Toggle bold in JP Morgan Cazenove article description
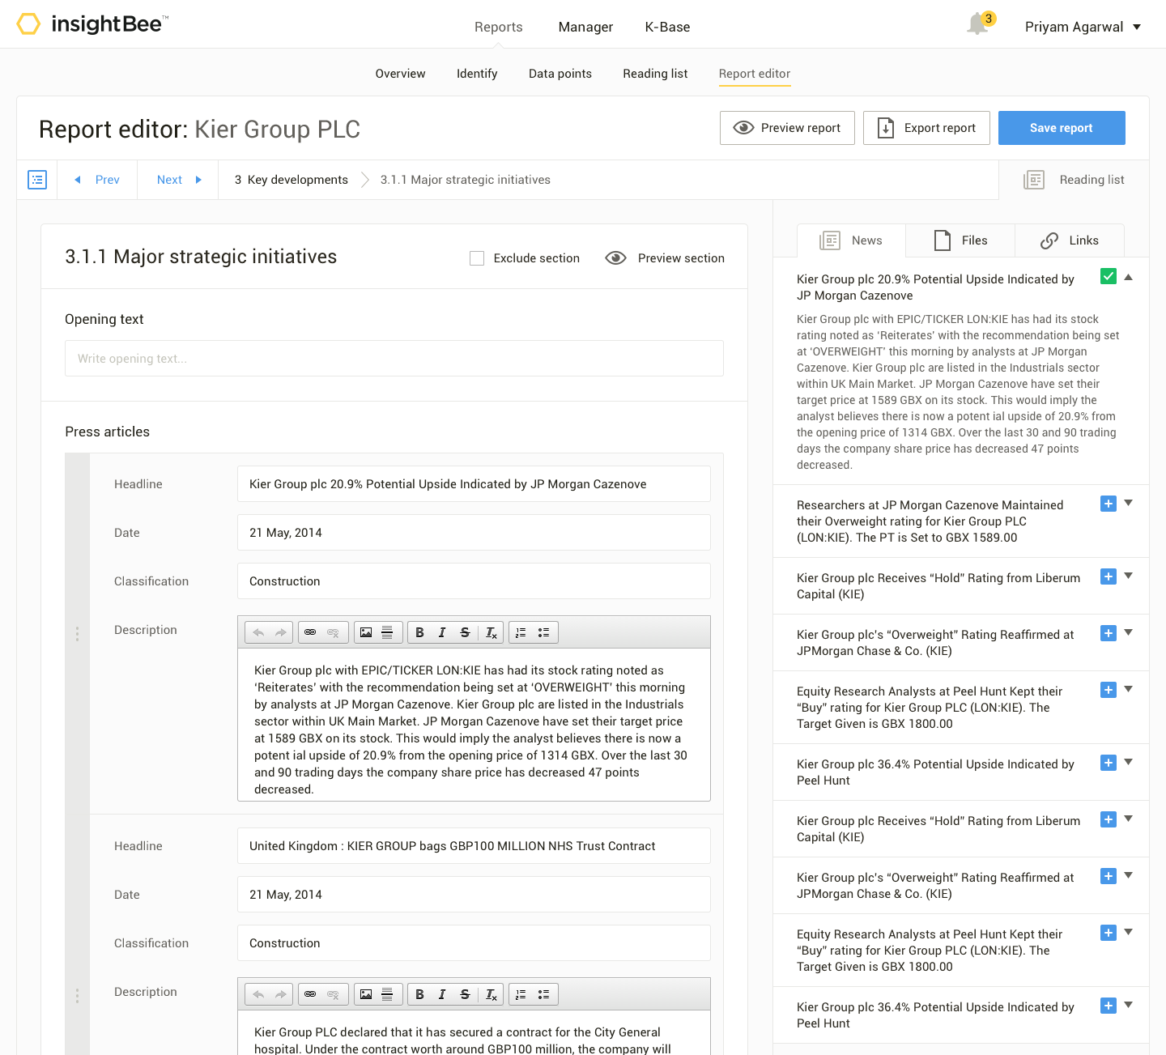The width and height of the screenshot is (1166, 1055). point(419,632)
